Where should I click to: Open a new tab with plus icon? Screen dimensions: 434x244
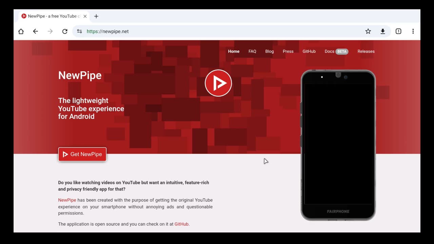(x=96, y=16)
